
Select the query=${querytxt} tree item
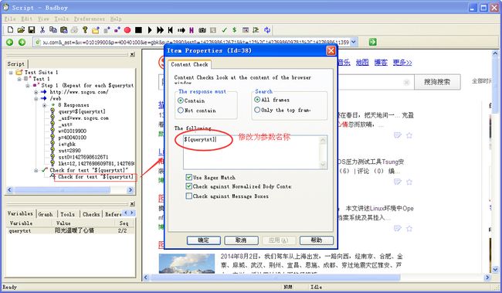click(82, 111)
